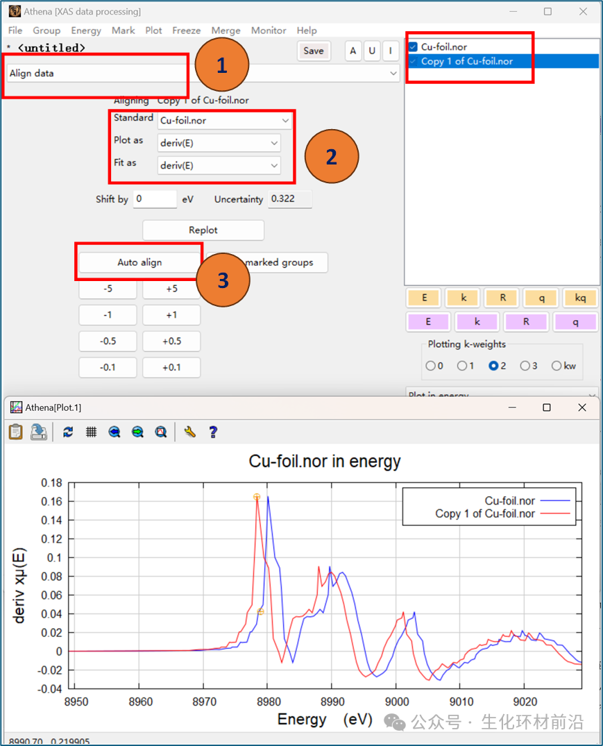The height and width of the screenshot is (746, 603).
Task: Shift energy by -1 button
Action: 108,315
